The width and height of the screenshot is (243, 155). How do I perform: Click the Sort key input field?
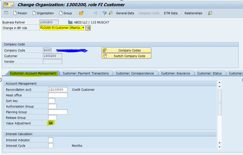pyautogui.click(x=52, y=101)
